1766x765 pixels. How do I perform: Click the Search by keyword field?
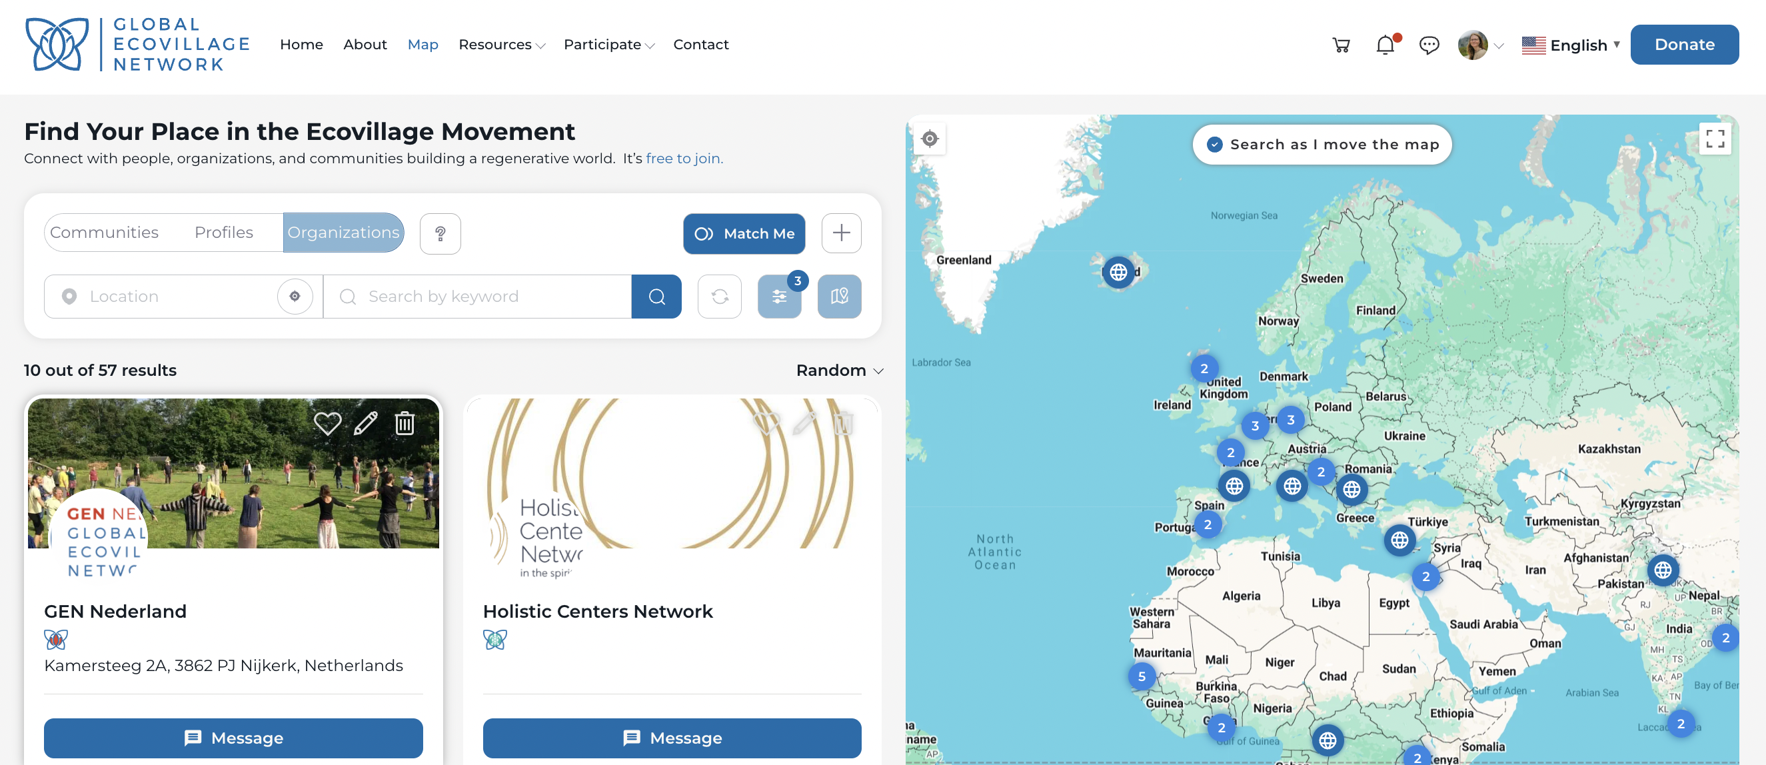click(x=478, y=296)
